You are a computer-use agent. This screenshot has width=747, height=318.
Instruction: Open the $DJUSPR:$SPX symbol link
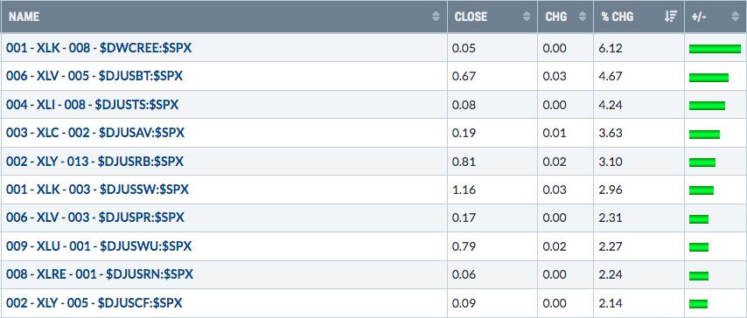94,218
